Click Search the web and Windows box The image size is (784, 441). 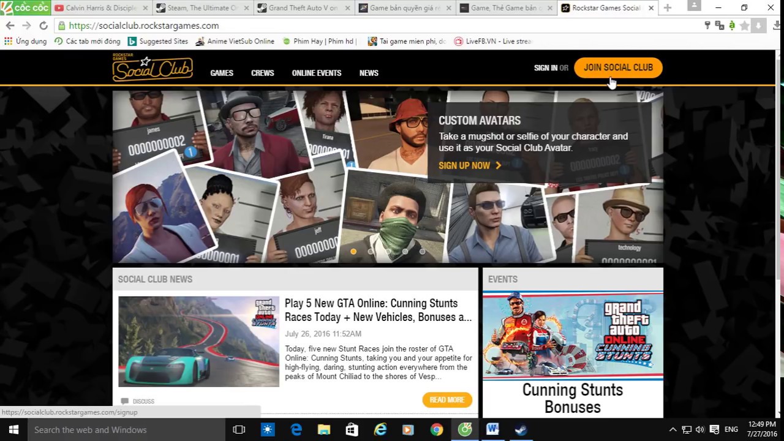(126, 429)
